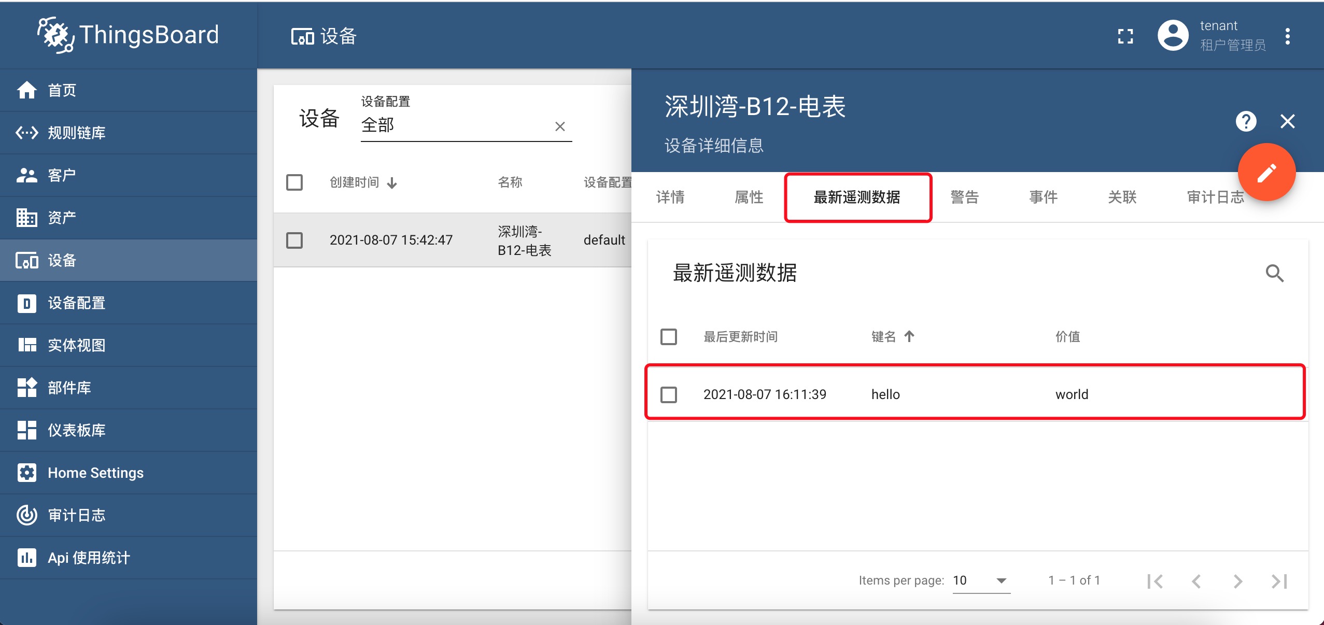Go to previous telemetry page
The height and width of the screenshot is (625, 1324).
click(x=1196, y=581)
